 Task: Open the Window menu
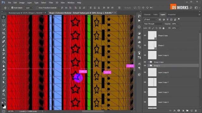(71, 3)
